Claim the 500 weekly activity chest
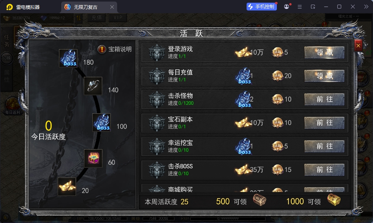The width and height of the screenshot is (373, 223). coord(259,200)
